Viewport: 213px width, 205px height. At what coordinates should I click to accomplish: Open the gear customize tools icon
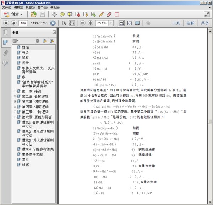[x=54, y=14]
